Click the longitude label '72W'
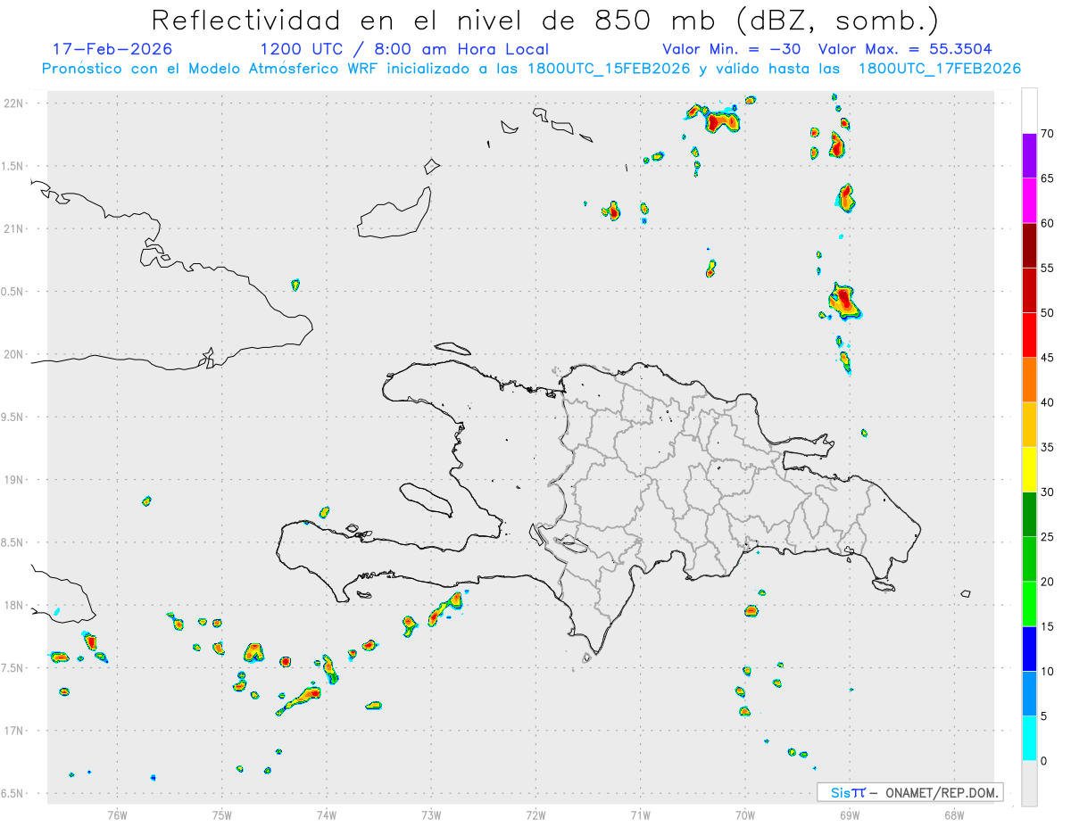The image size is (1071, 827). point(535,814)
